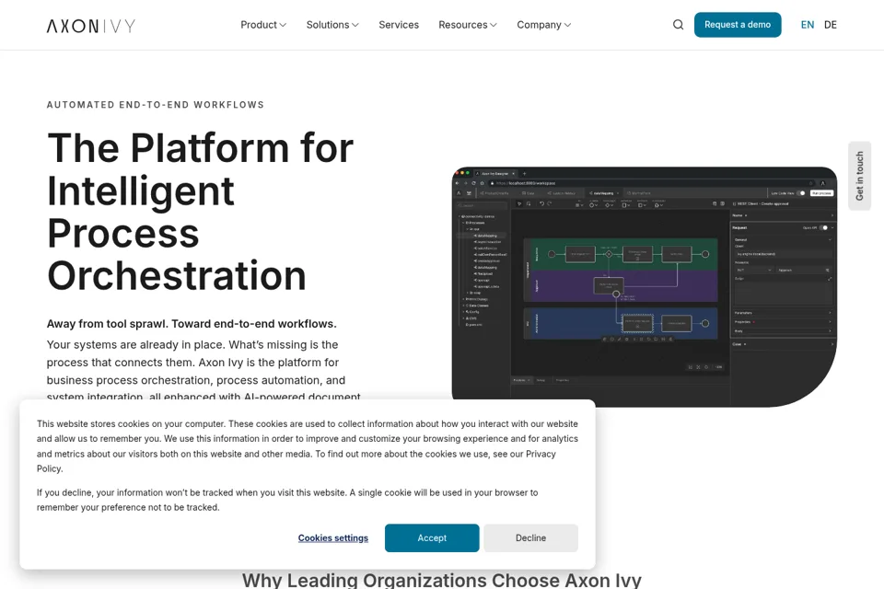Click the 'The Platform for Intelligent Process Orchestration' heading
Screen dimensions: 884x589
click(x=201, y=212)
